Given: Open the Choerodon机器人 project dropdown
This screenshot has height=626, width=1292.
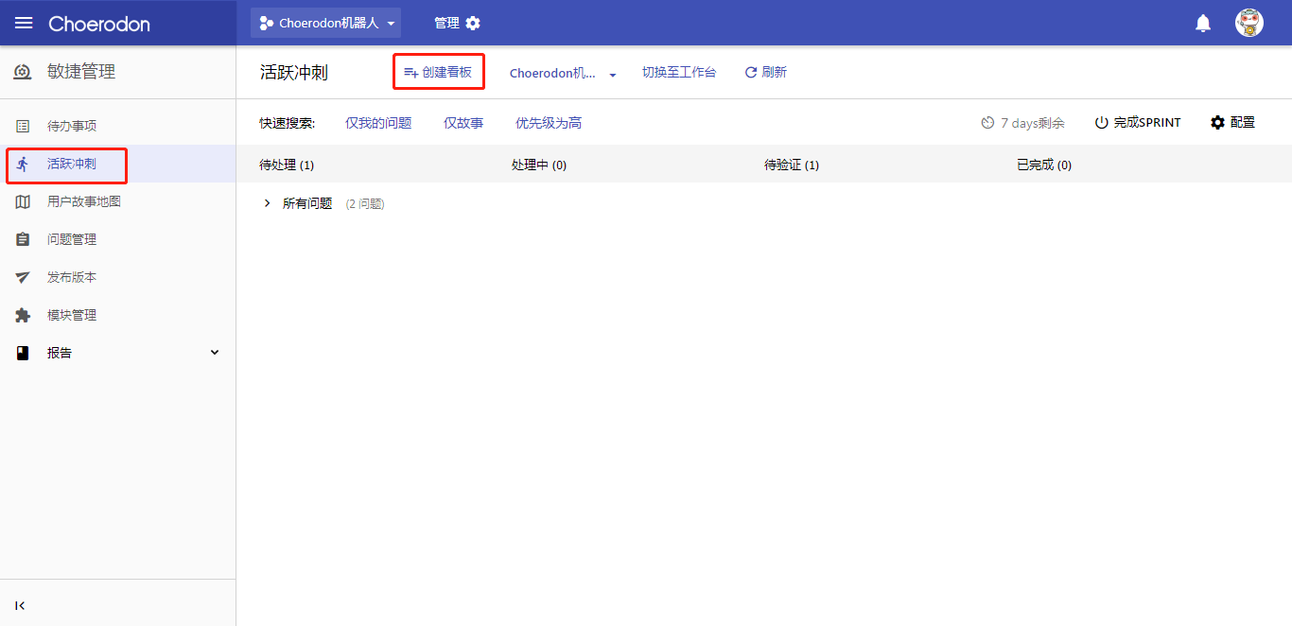Looking at the screenshot, I should click(326, 23).
